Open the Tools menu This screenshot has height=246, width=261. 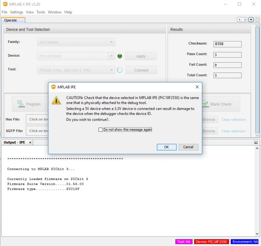point(40,12)
